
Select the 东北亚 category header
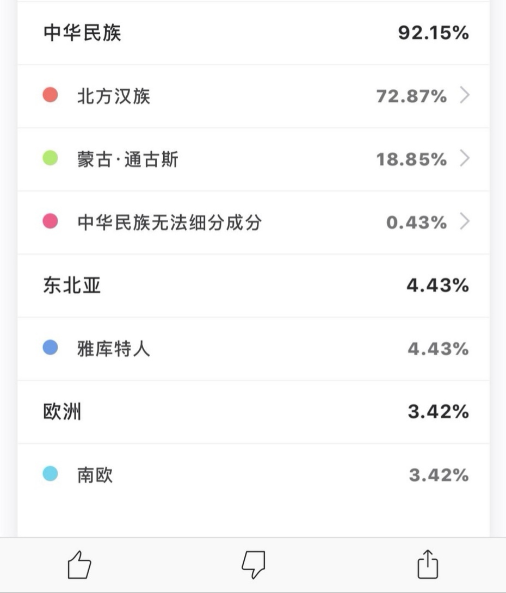pos(72,285)
